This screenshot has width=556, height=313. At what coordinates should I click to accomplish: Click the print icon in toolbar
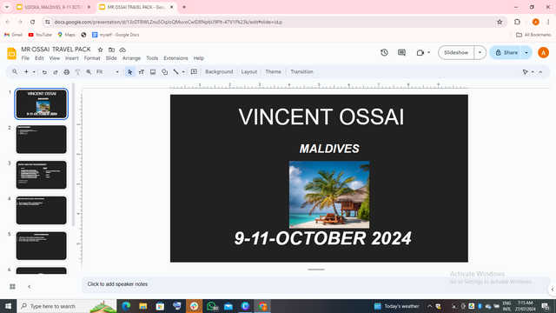click(66, 72)
